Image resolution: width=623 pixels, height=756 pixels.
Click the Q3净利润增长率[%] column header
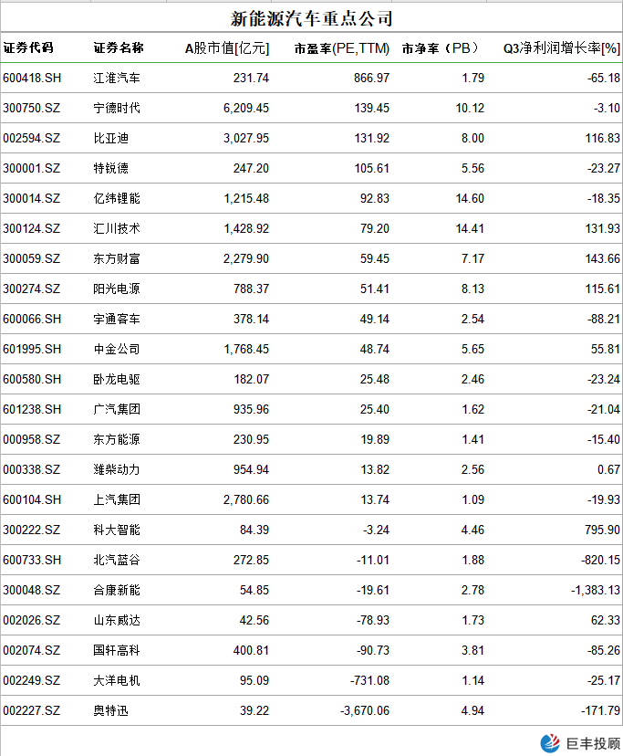point(562,48)
